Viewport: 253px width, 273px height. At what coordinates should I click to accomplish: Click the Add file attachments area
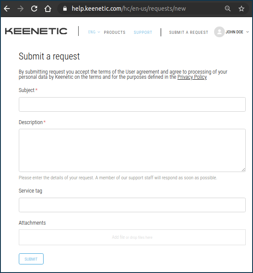(132, 237)
